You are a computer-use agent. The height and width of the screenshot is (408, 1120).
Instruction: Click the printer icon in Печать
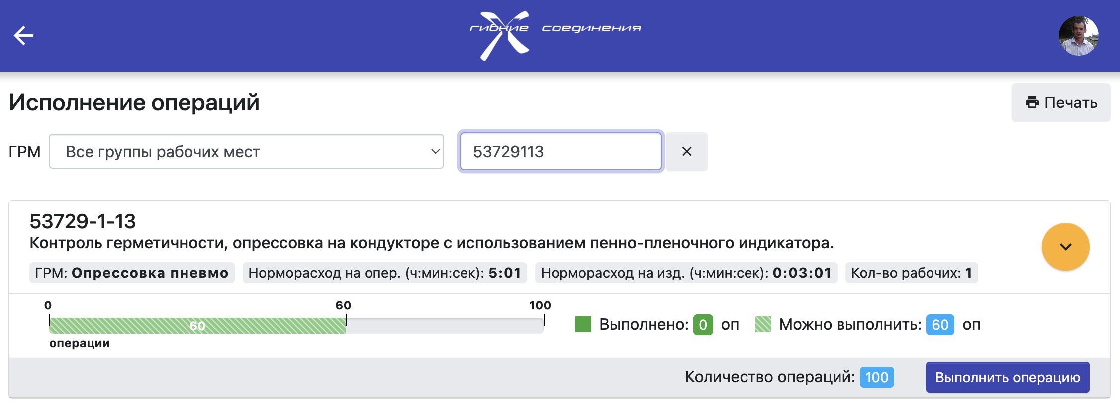click(1032, 102)
